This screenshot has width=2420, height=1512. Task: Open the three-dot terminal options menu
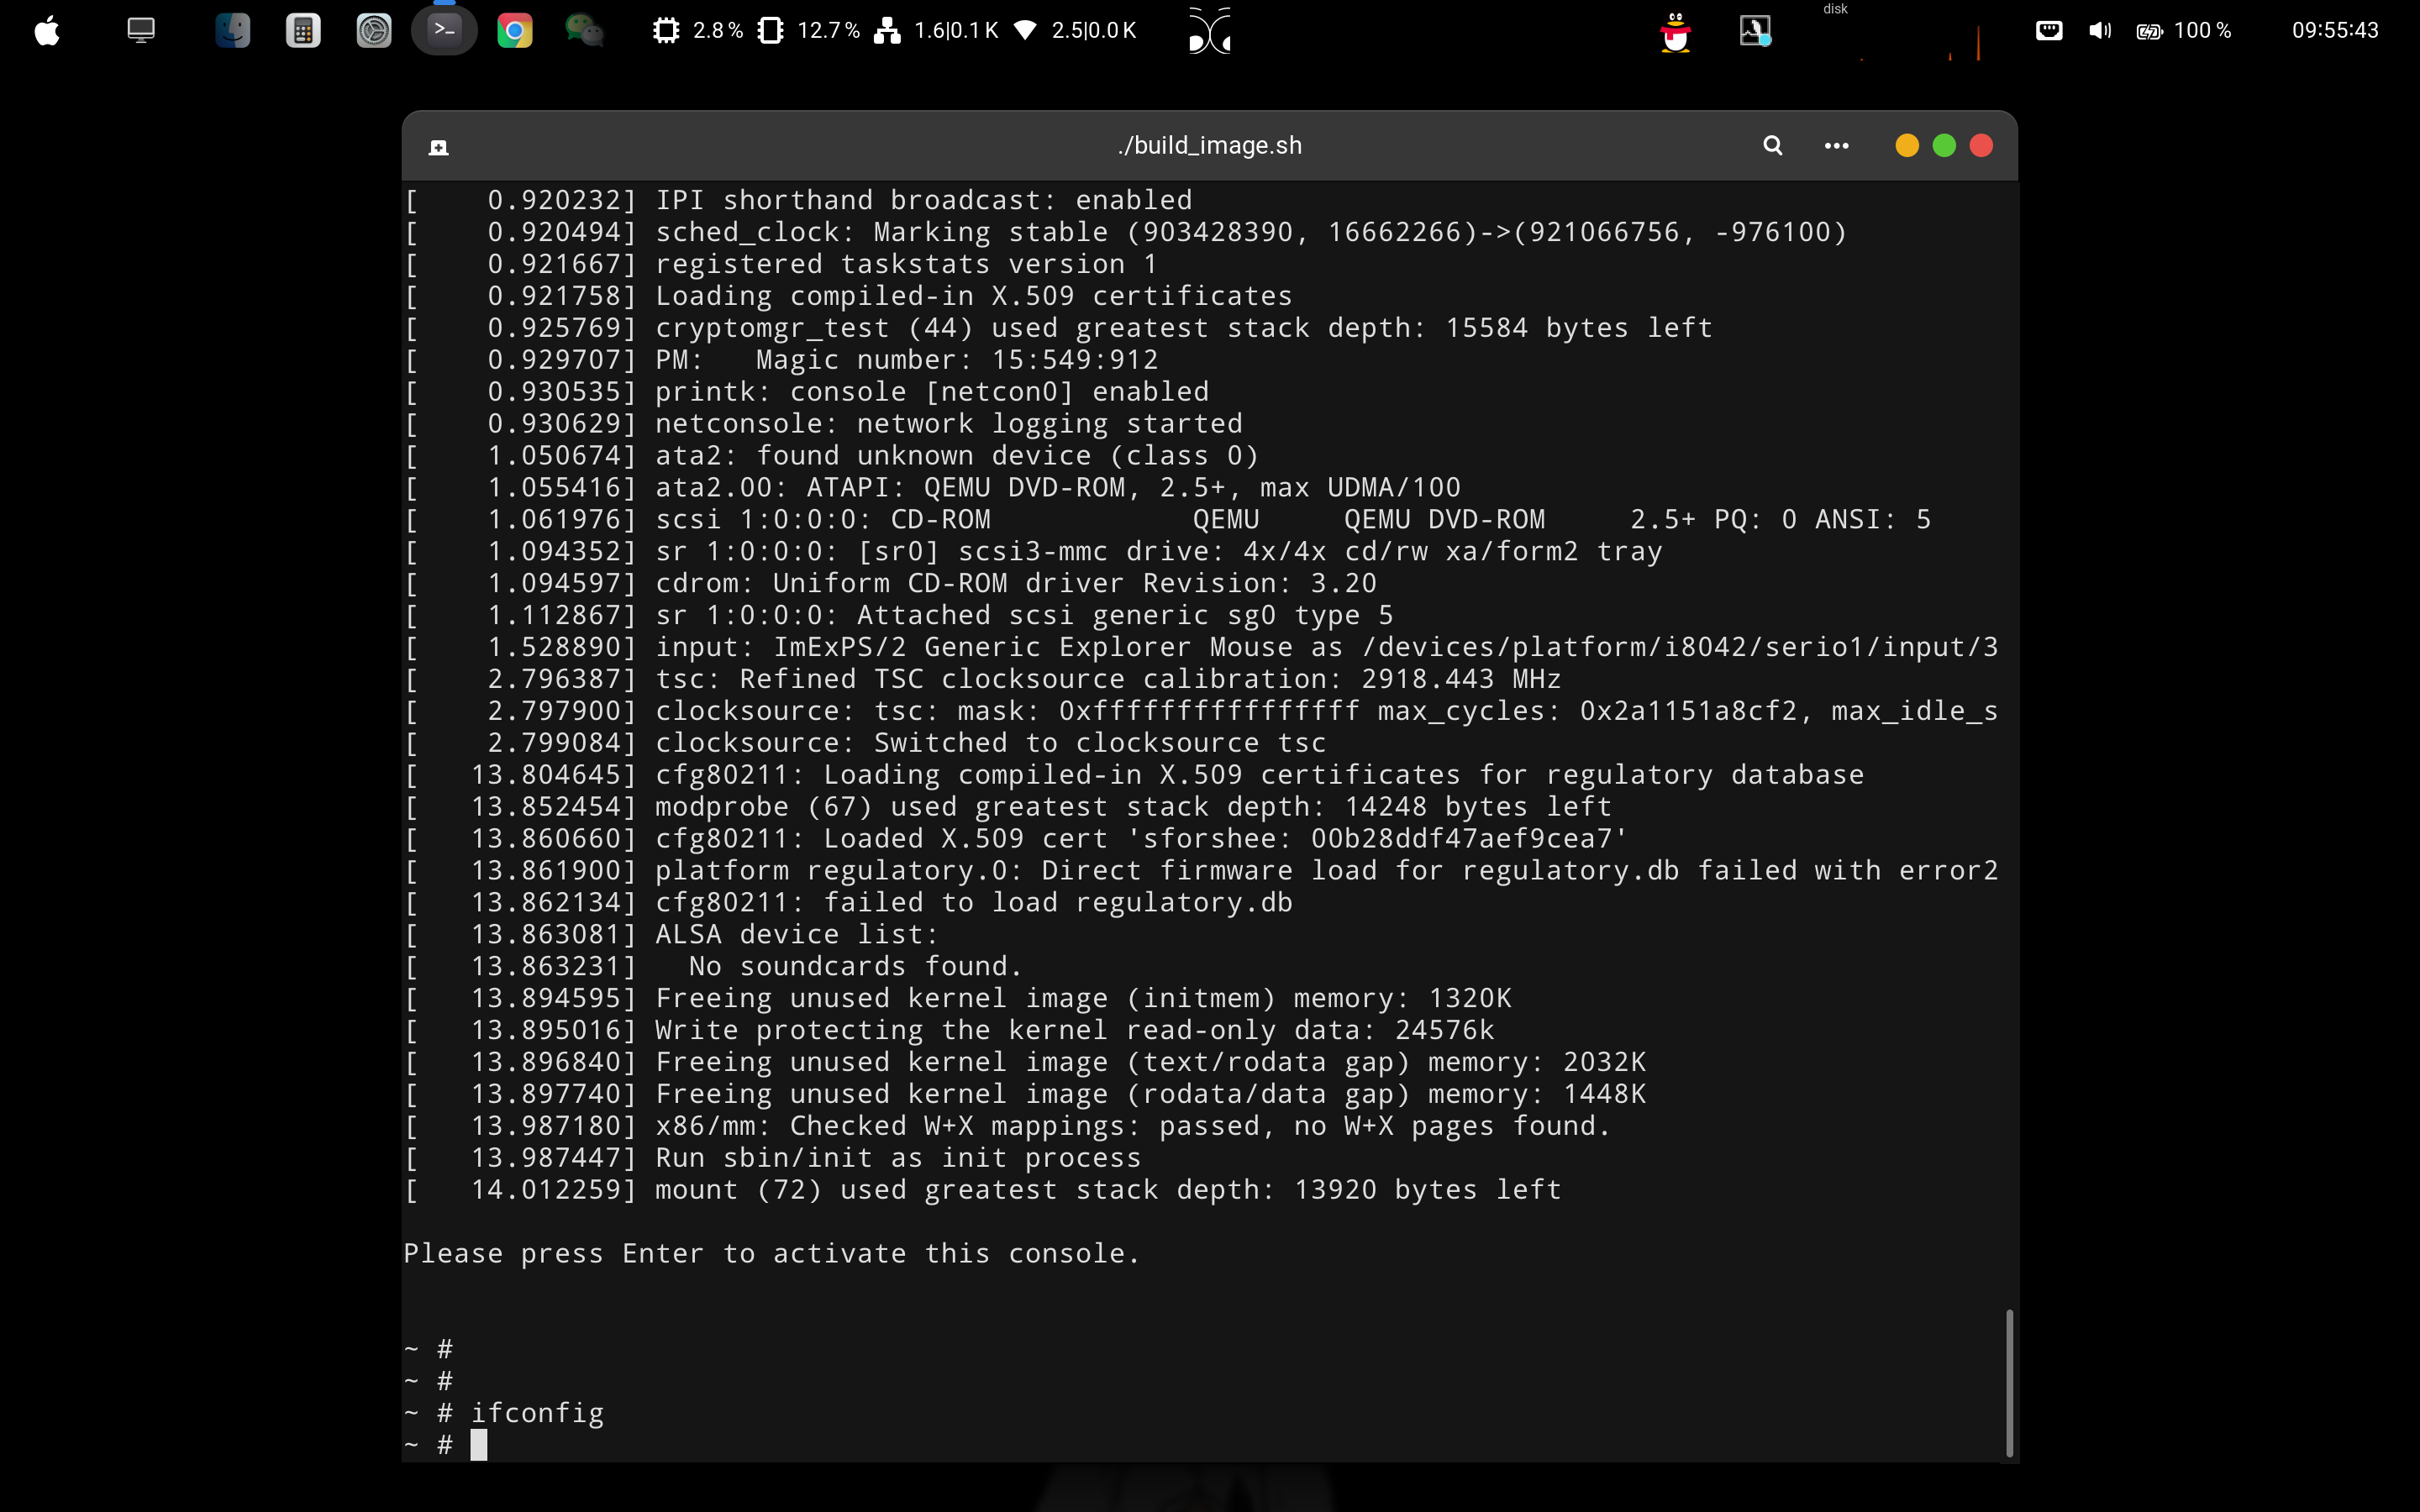click(1836, 146)
